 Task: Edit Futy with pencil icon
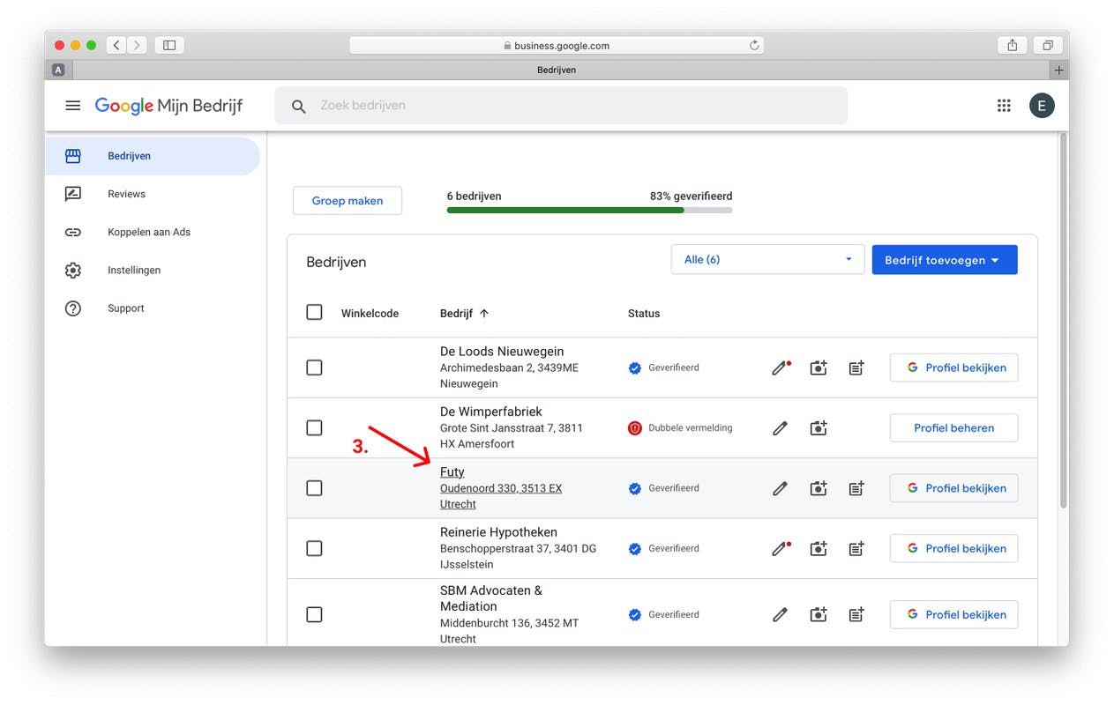(x=780, y=488)
